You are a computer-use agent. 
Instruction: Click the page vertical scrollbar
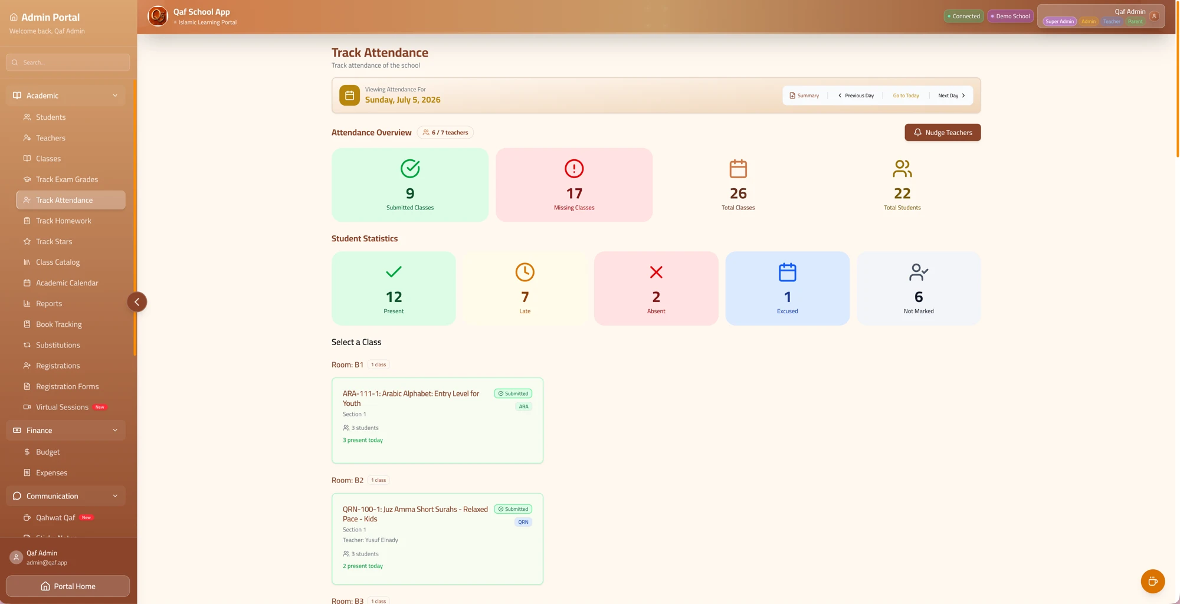coord(1178,80)
